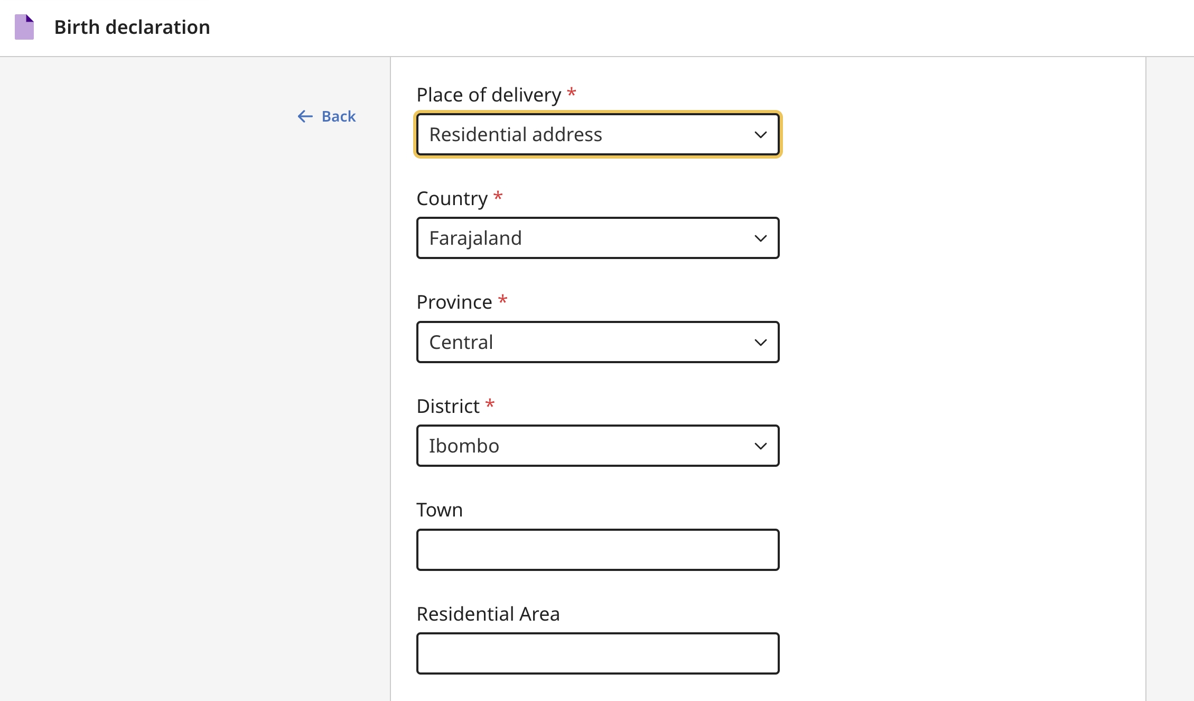Click the purple document icon

tap(24, 27)
